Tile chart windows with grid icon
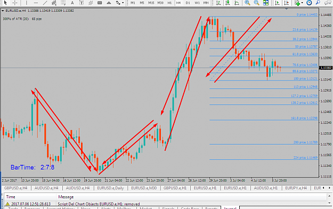The width and height of the screenshot is (333, 209). click(x=266, y=3)
